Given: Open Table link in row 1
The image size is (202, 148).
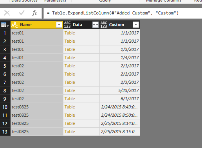Looking at the screenshot, I should click(70, 33).
